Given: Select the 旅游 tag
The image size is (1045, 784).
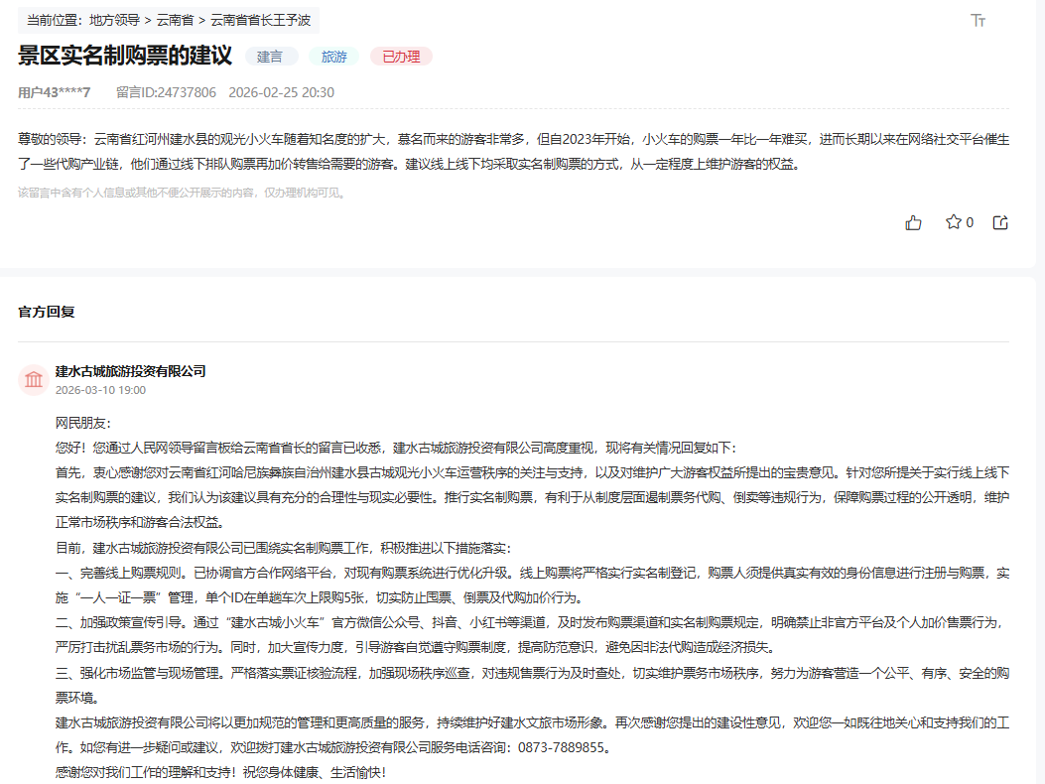Looking at the screenshot, I should pyautogui.click(x=333, y=57).
